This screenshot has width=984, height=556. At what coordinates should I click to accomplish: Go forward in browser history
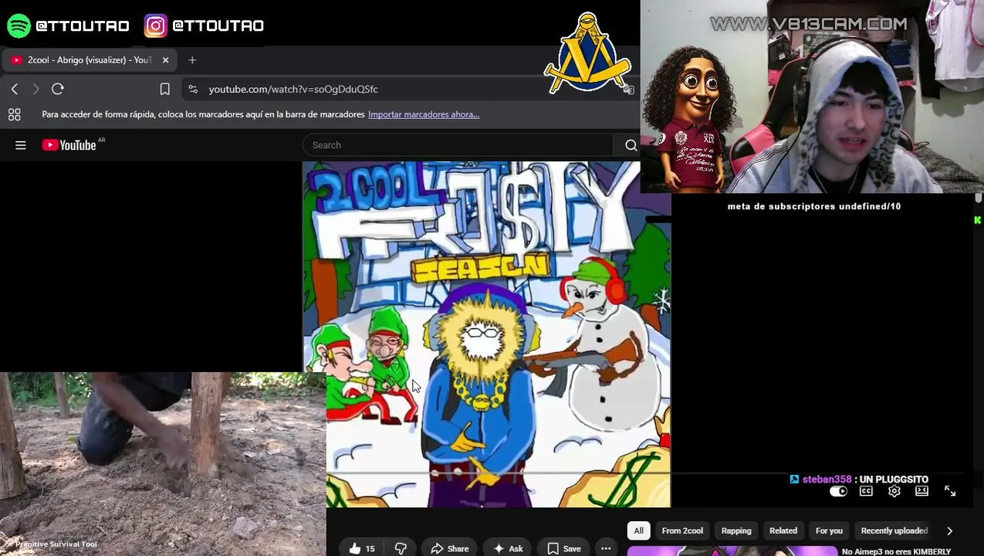(36, 89)
